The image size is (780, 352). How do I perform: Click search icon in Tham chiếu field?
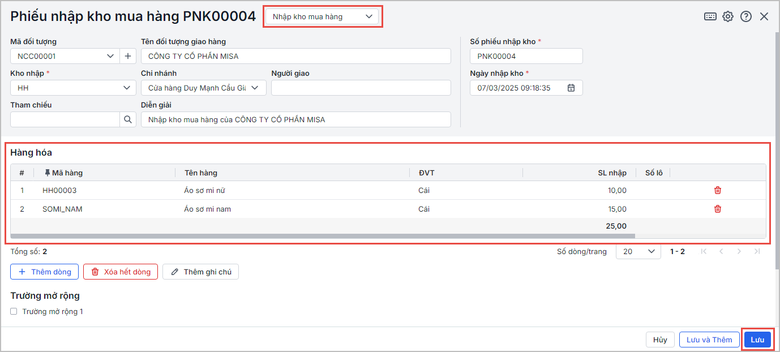[128, 119]
